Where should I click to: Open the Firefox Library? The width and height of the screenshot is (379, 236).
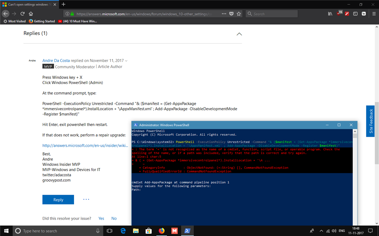click(330, 14)
